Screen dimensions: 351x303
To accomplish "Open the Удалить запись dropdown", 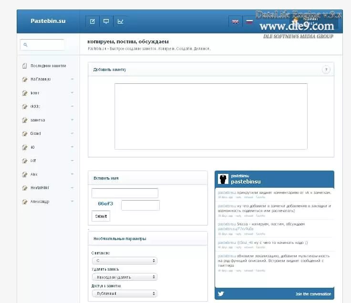I will click(124, 277).
